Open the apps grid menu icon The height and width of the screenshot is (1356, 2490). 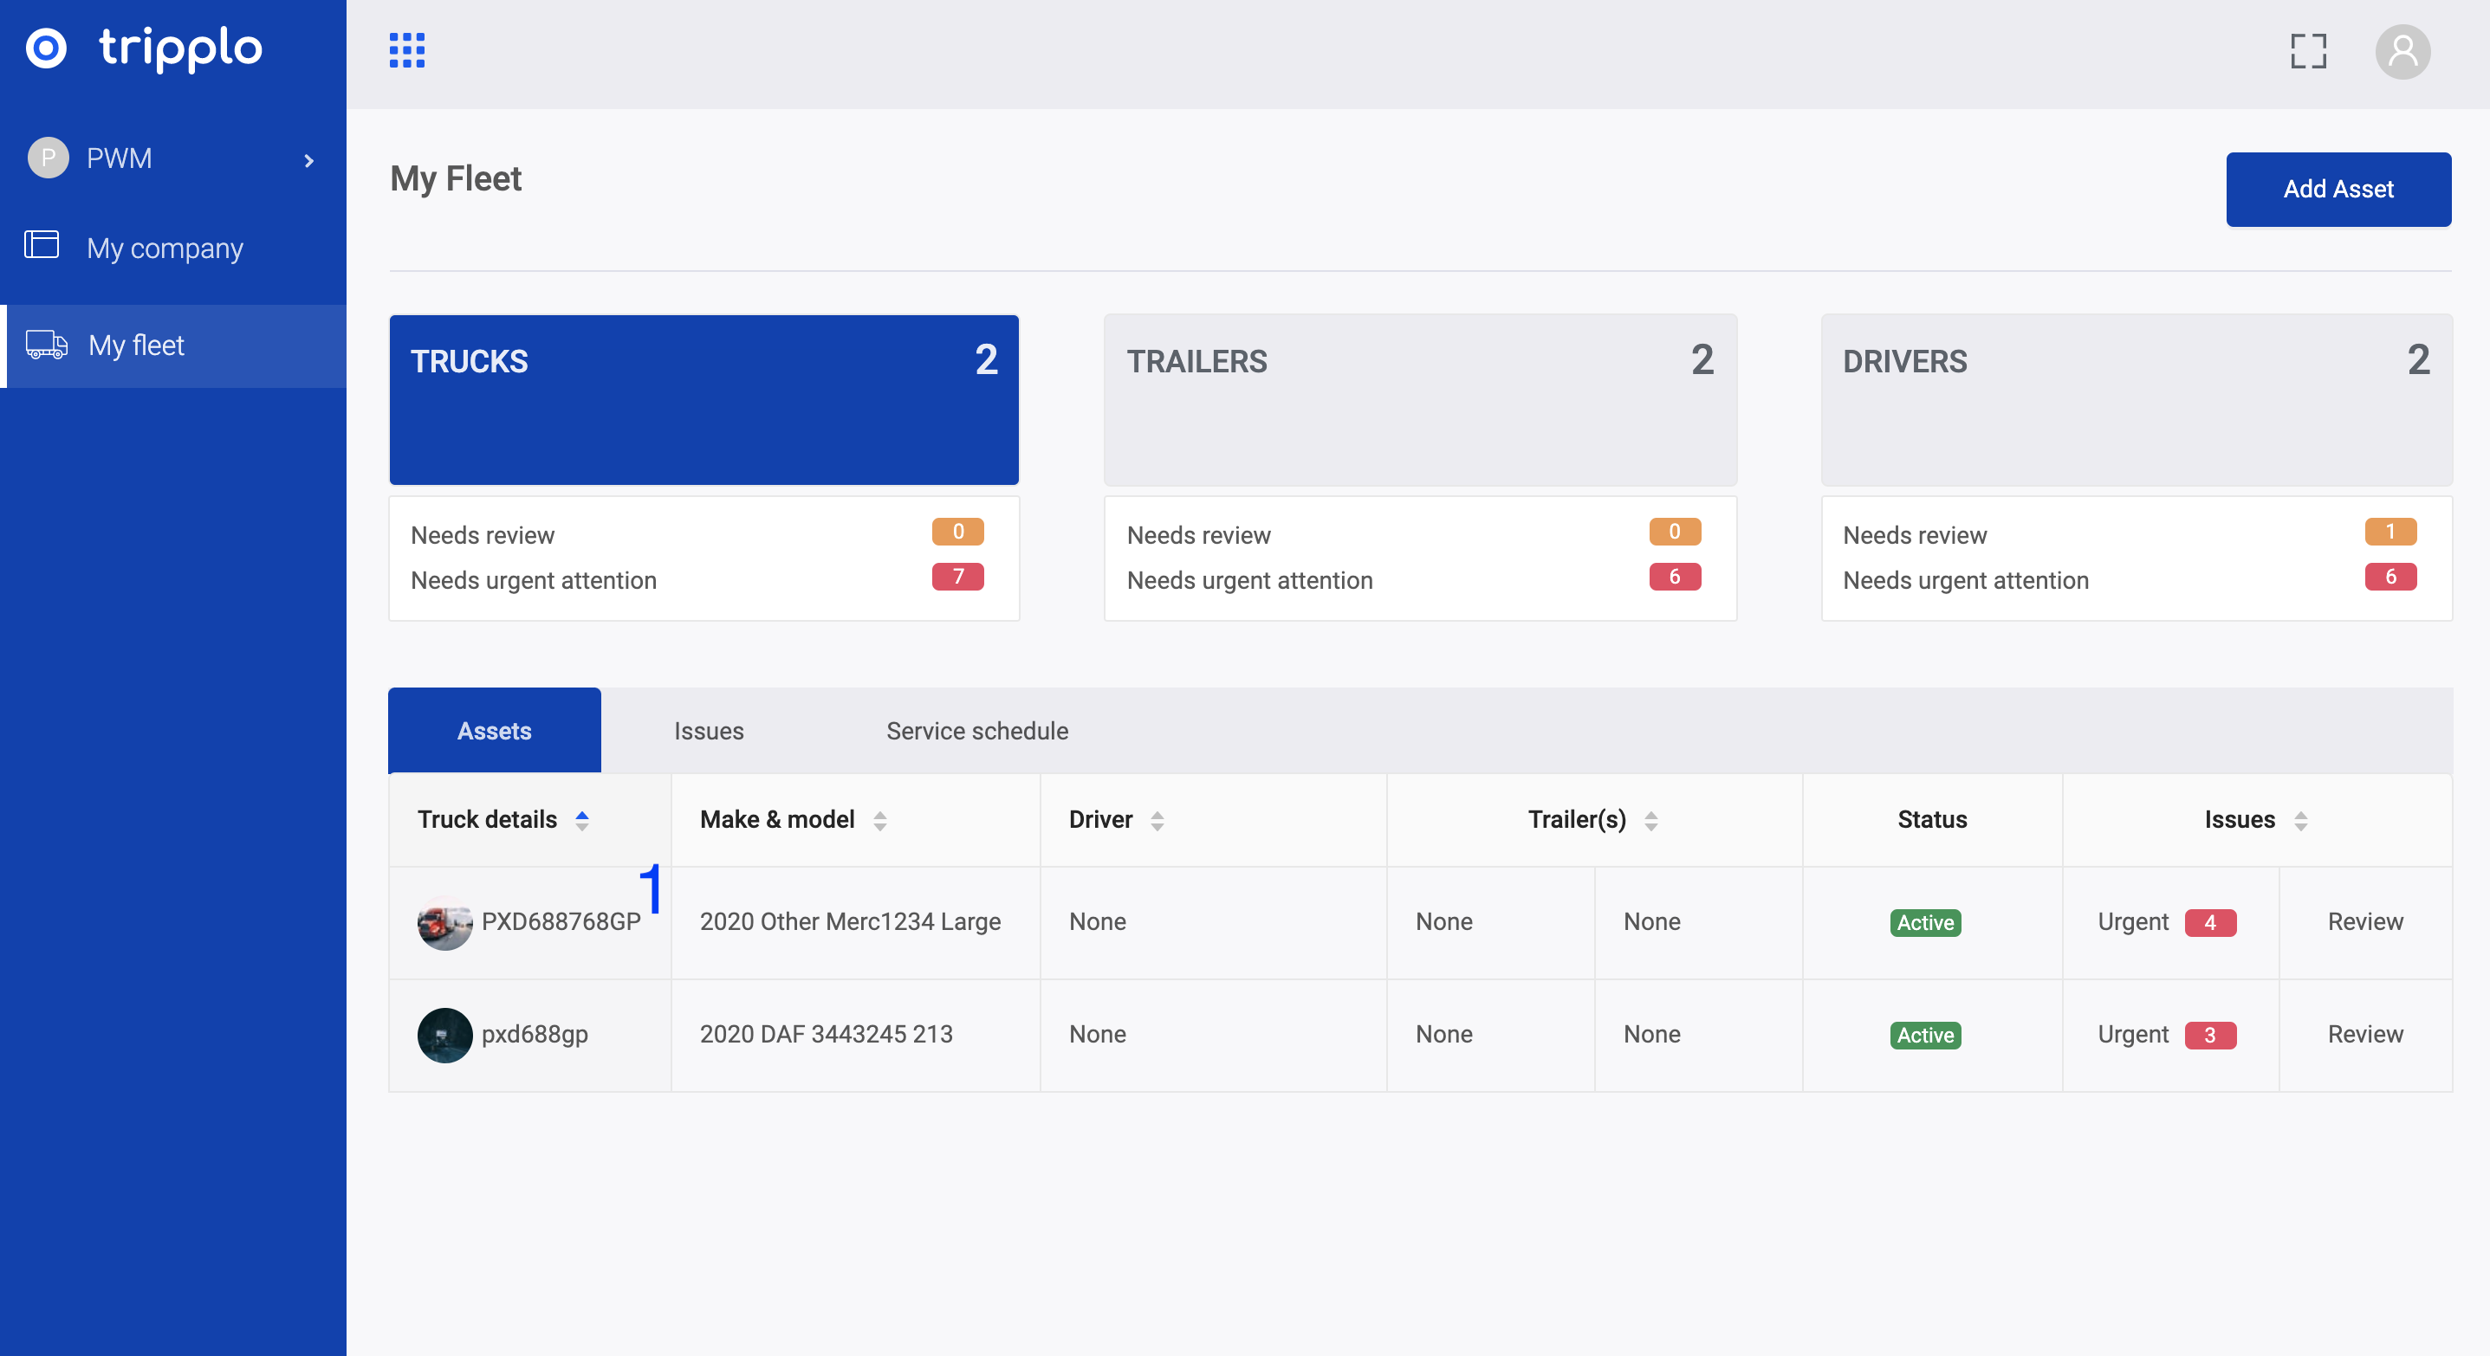coord(407,50)
